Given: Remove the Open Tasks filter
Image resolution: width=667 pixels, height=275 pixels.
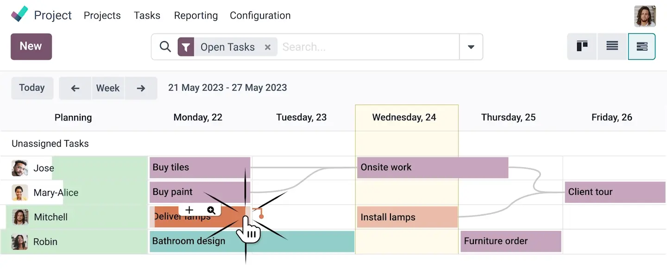Looking at the screenshot, I should point(267,47).
